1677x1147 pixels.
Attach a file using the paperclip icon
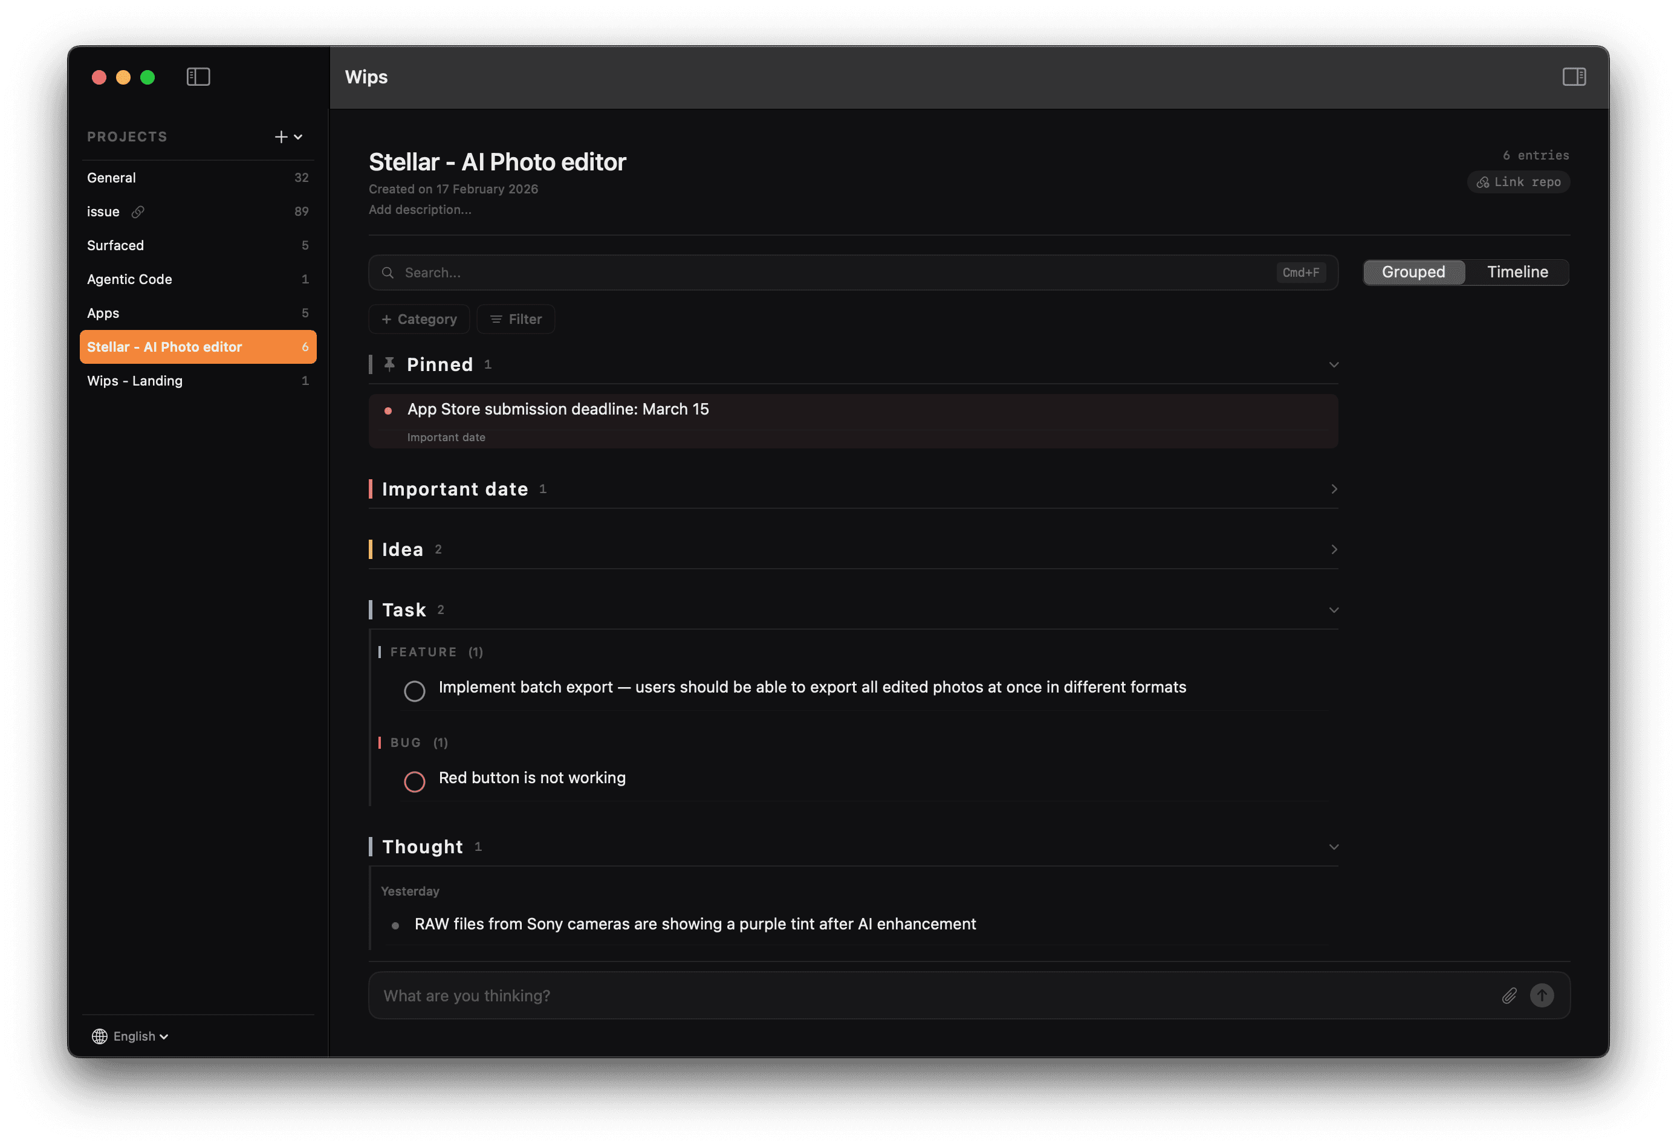tap(1509, 995)
